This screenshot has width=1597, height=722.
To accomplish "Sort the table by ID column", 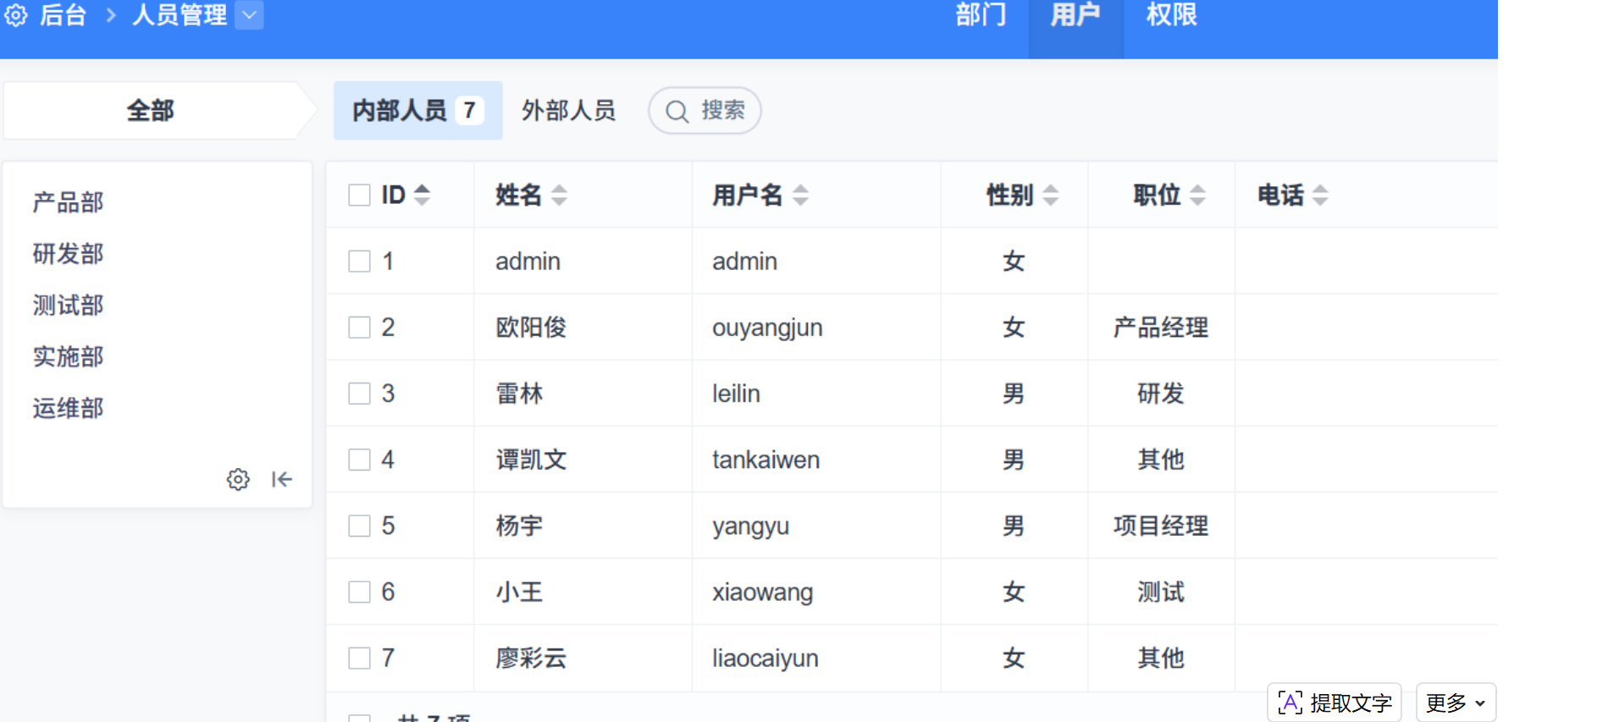I will (x=422, y=195).
